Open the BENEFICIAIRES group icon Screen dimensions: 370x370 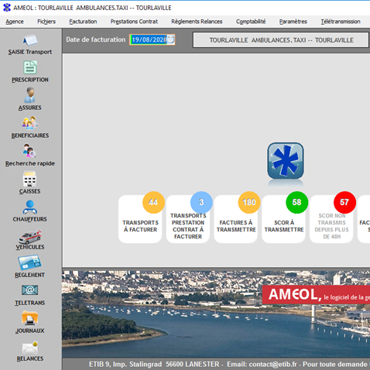pyautogui.click(x=30, y=123)
